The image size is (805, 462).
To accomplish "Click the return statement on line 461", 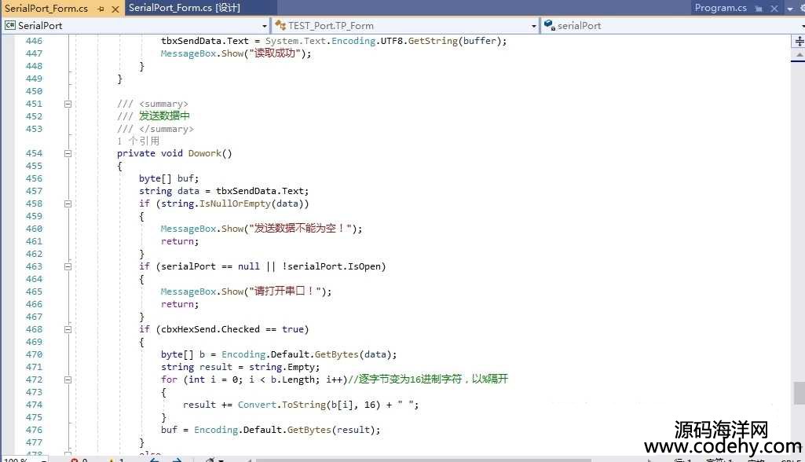I will pos(180,241).
